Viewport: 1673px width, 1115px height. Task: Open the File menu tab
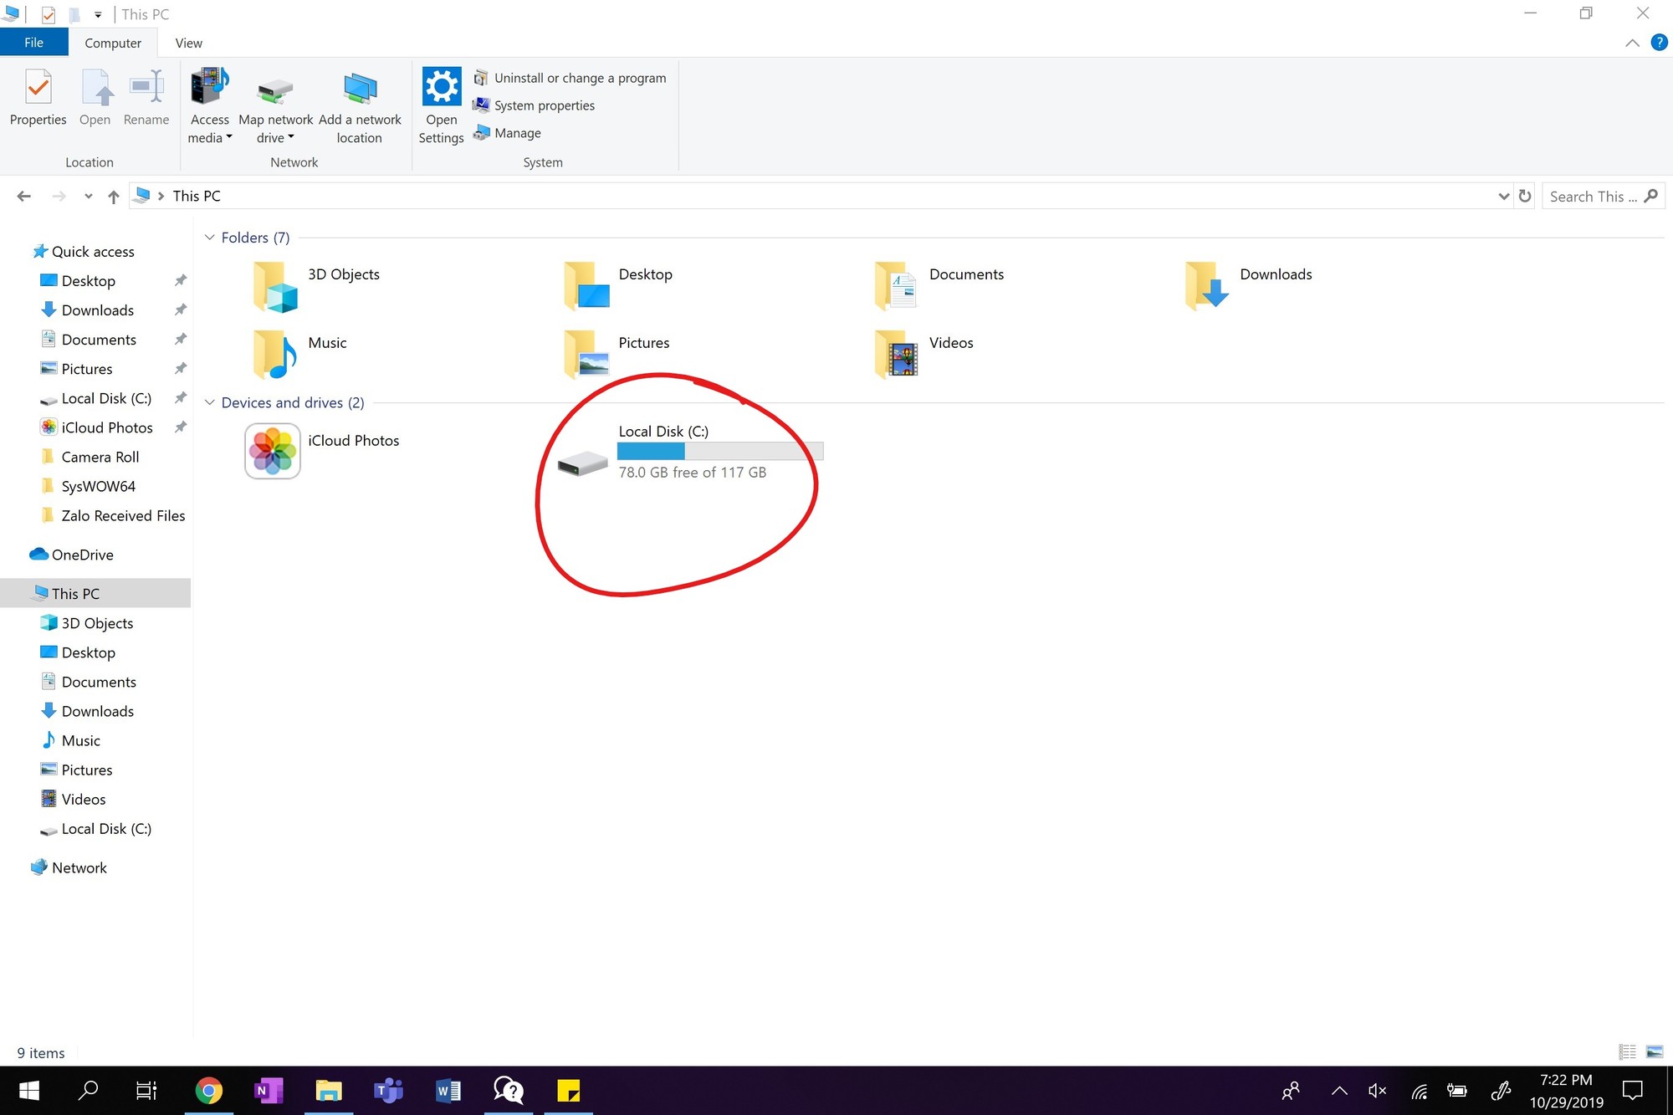pyautogui.click(x=33, y=43)
